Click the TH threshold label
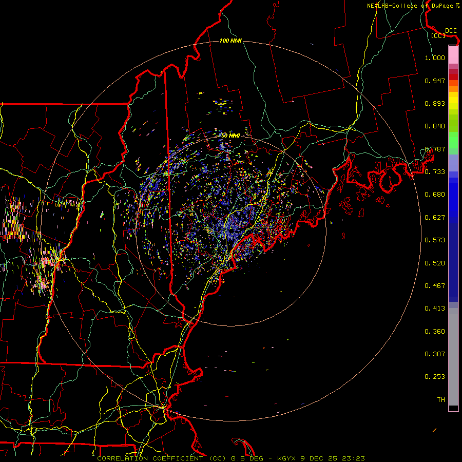462x462 pixels. tap(441, 400)
